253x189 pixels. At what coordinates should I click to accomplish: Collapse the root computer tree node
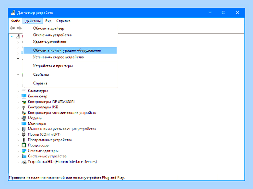[x=12, y=37]
